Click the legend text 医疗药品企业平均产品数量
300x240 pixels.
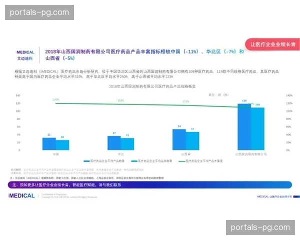(107, 161)
